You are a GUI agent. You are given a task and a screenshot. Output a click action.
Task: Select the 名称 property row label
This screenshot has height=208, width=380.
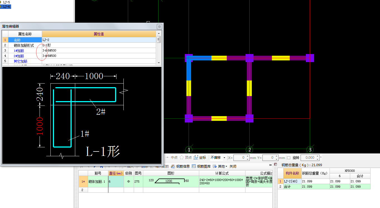tap(25, 40)
